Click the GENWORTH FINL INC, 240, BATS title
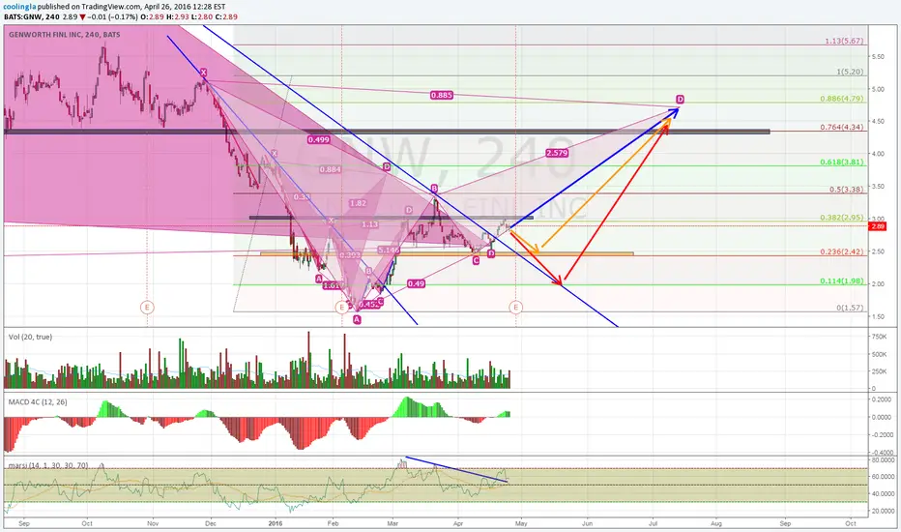 pyautogui.click(x=65, y=35)
